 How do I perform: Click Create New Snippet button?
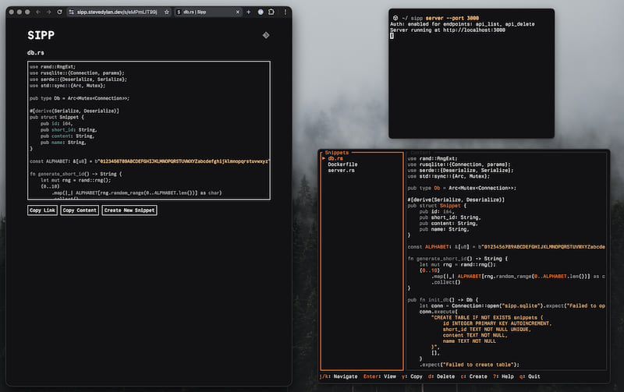tap(129, 210)
